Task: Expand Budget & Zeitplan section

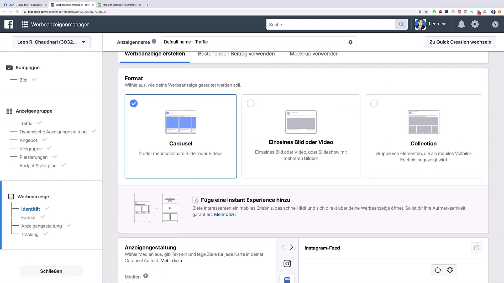Action: [x=38, y=166]
